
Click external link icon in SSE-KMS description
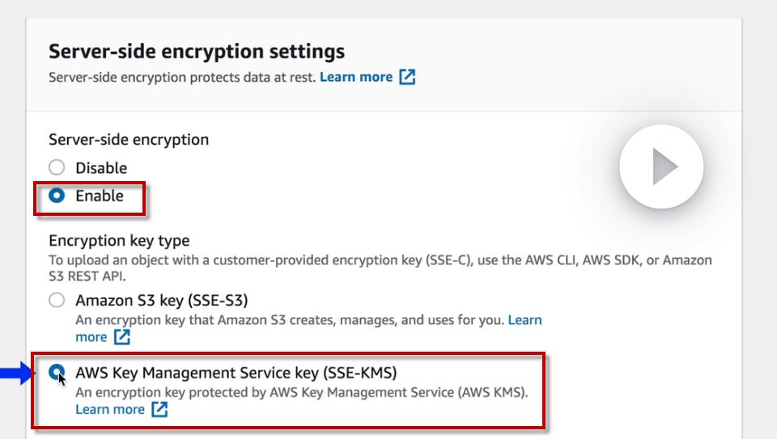click(159, 410)
